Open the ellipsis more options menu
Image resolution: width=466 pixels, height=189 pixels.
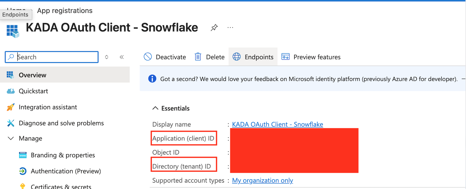[x=230, y=27]
